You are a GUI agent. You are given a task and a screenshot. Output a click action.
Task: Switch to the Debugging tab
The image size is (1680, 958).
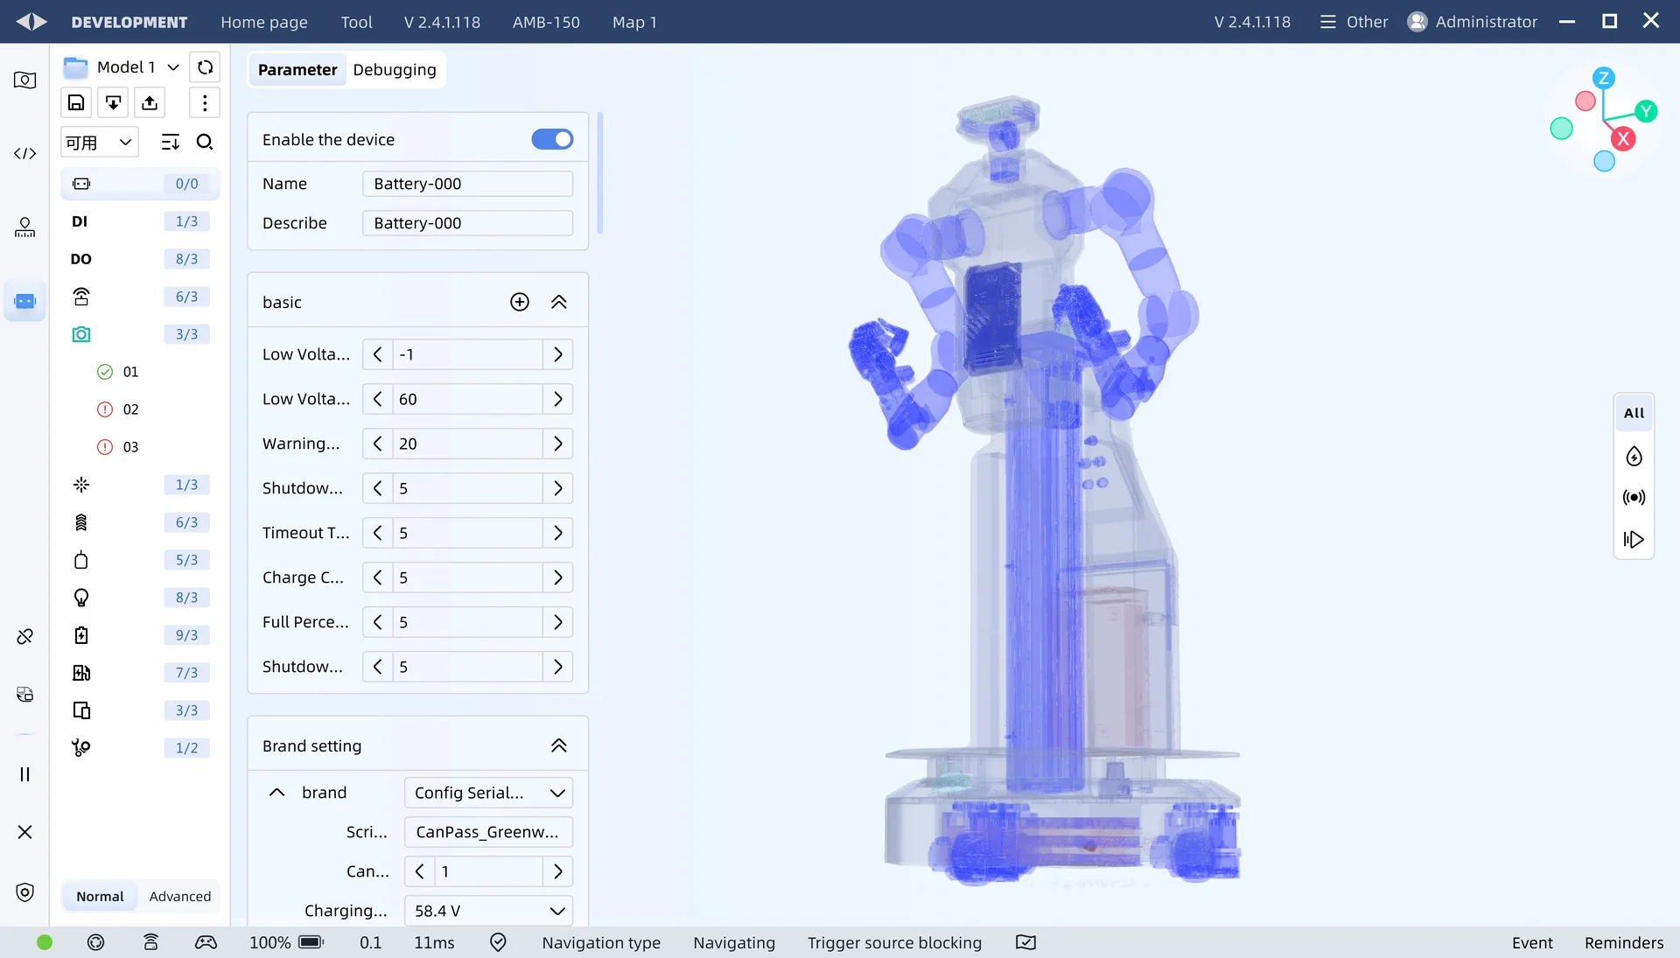395,69
